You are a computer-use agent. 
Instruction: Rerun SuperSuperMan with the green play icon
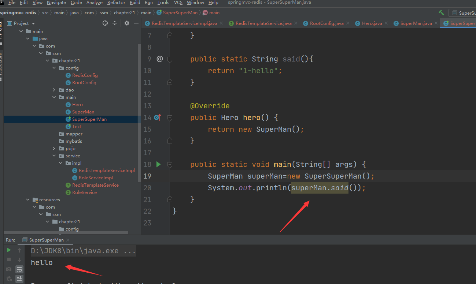click(x=9, y=250)
